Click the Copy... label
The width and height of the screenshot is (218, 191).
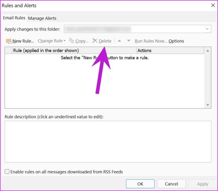pyautogui.click(x=82, y=41)
